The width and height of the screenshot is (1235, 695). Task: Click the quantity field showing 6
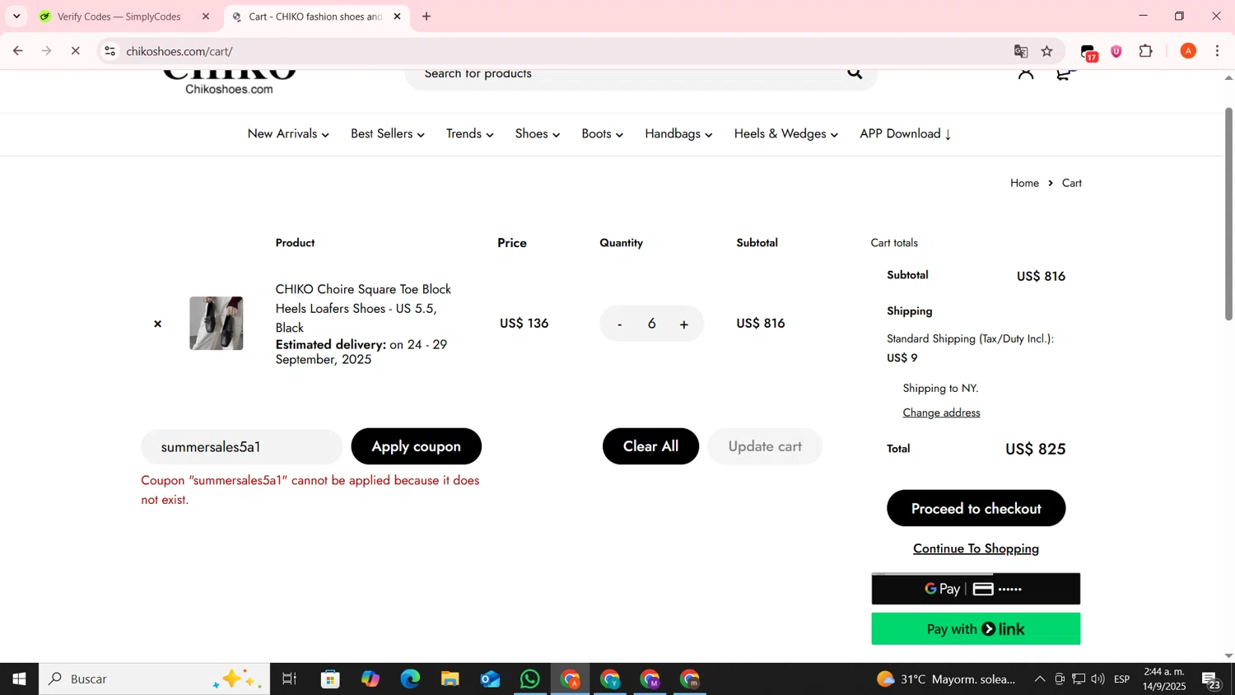tap(651, 324)
